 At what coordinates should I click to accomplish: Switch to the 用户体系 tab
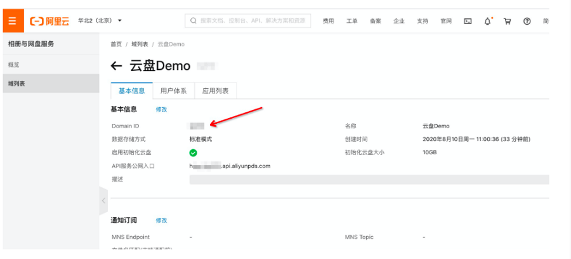tap(173, 91)
